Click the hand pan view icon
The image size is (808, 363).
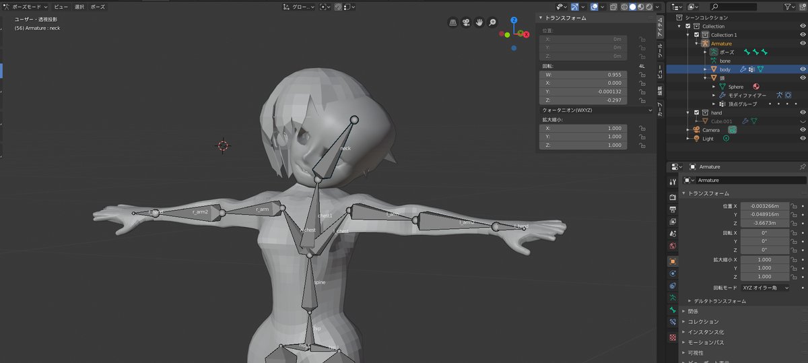click(x=479, y=22)
